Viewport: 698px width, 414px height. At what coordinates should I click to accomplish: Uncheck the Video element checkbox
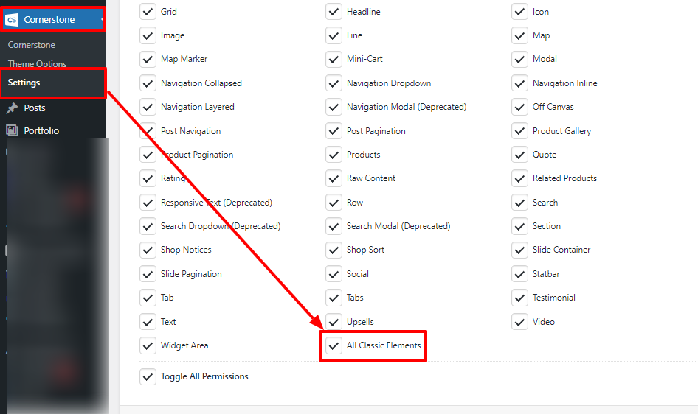tap(520, 322)
